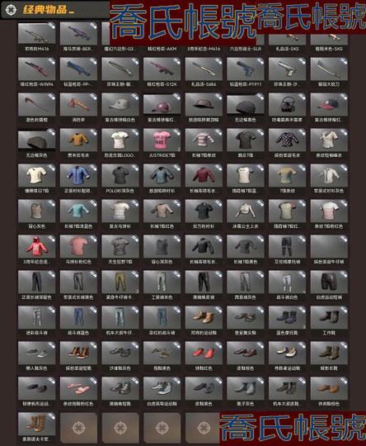Select the red crowbar skin
The image size is (366, 446).
tap(36, 108)
